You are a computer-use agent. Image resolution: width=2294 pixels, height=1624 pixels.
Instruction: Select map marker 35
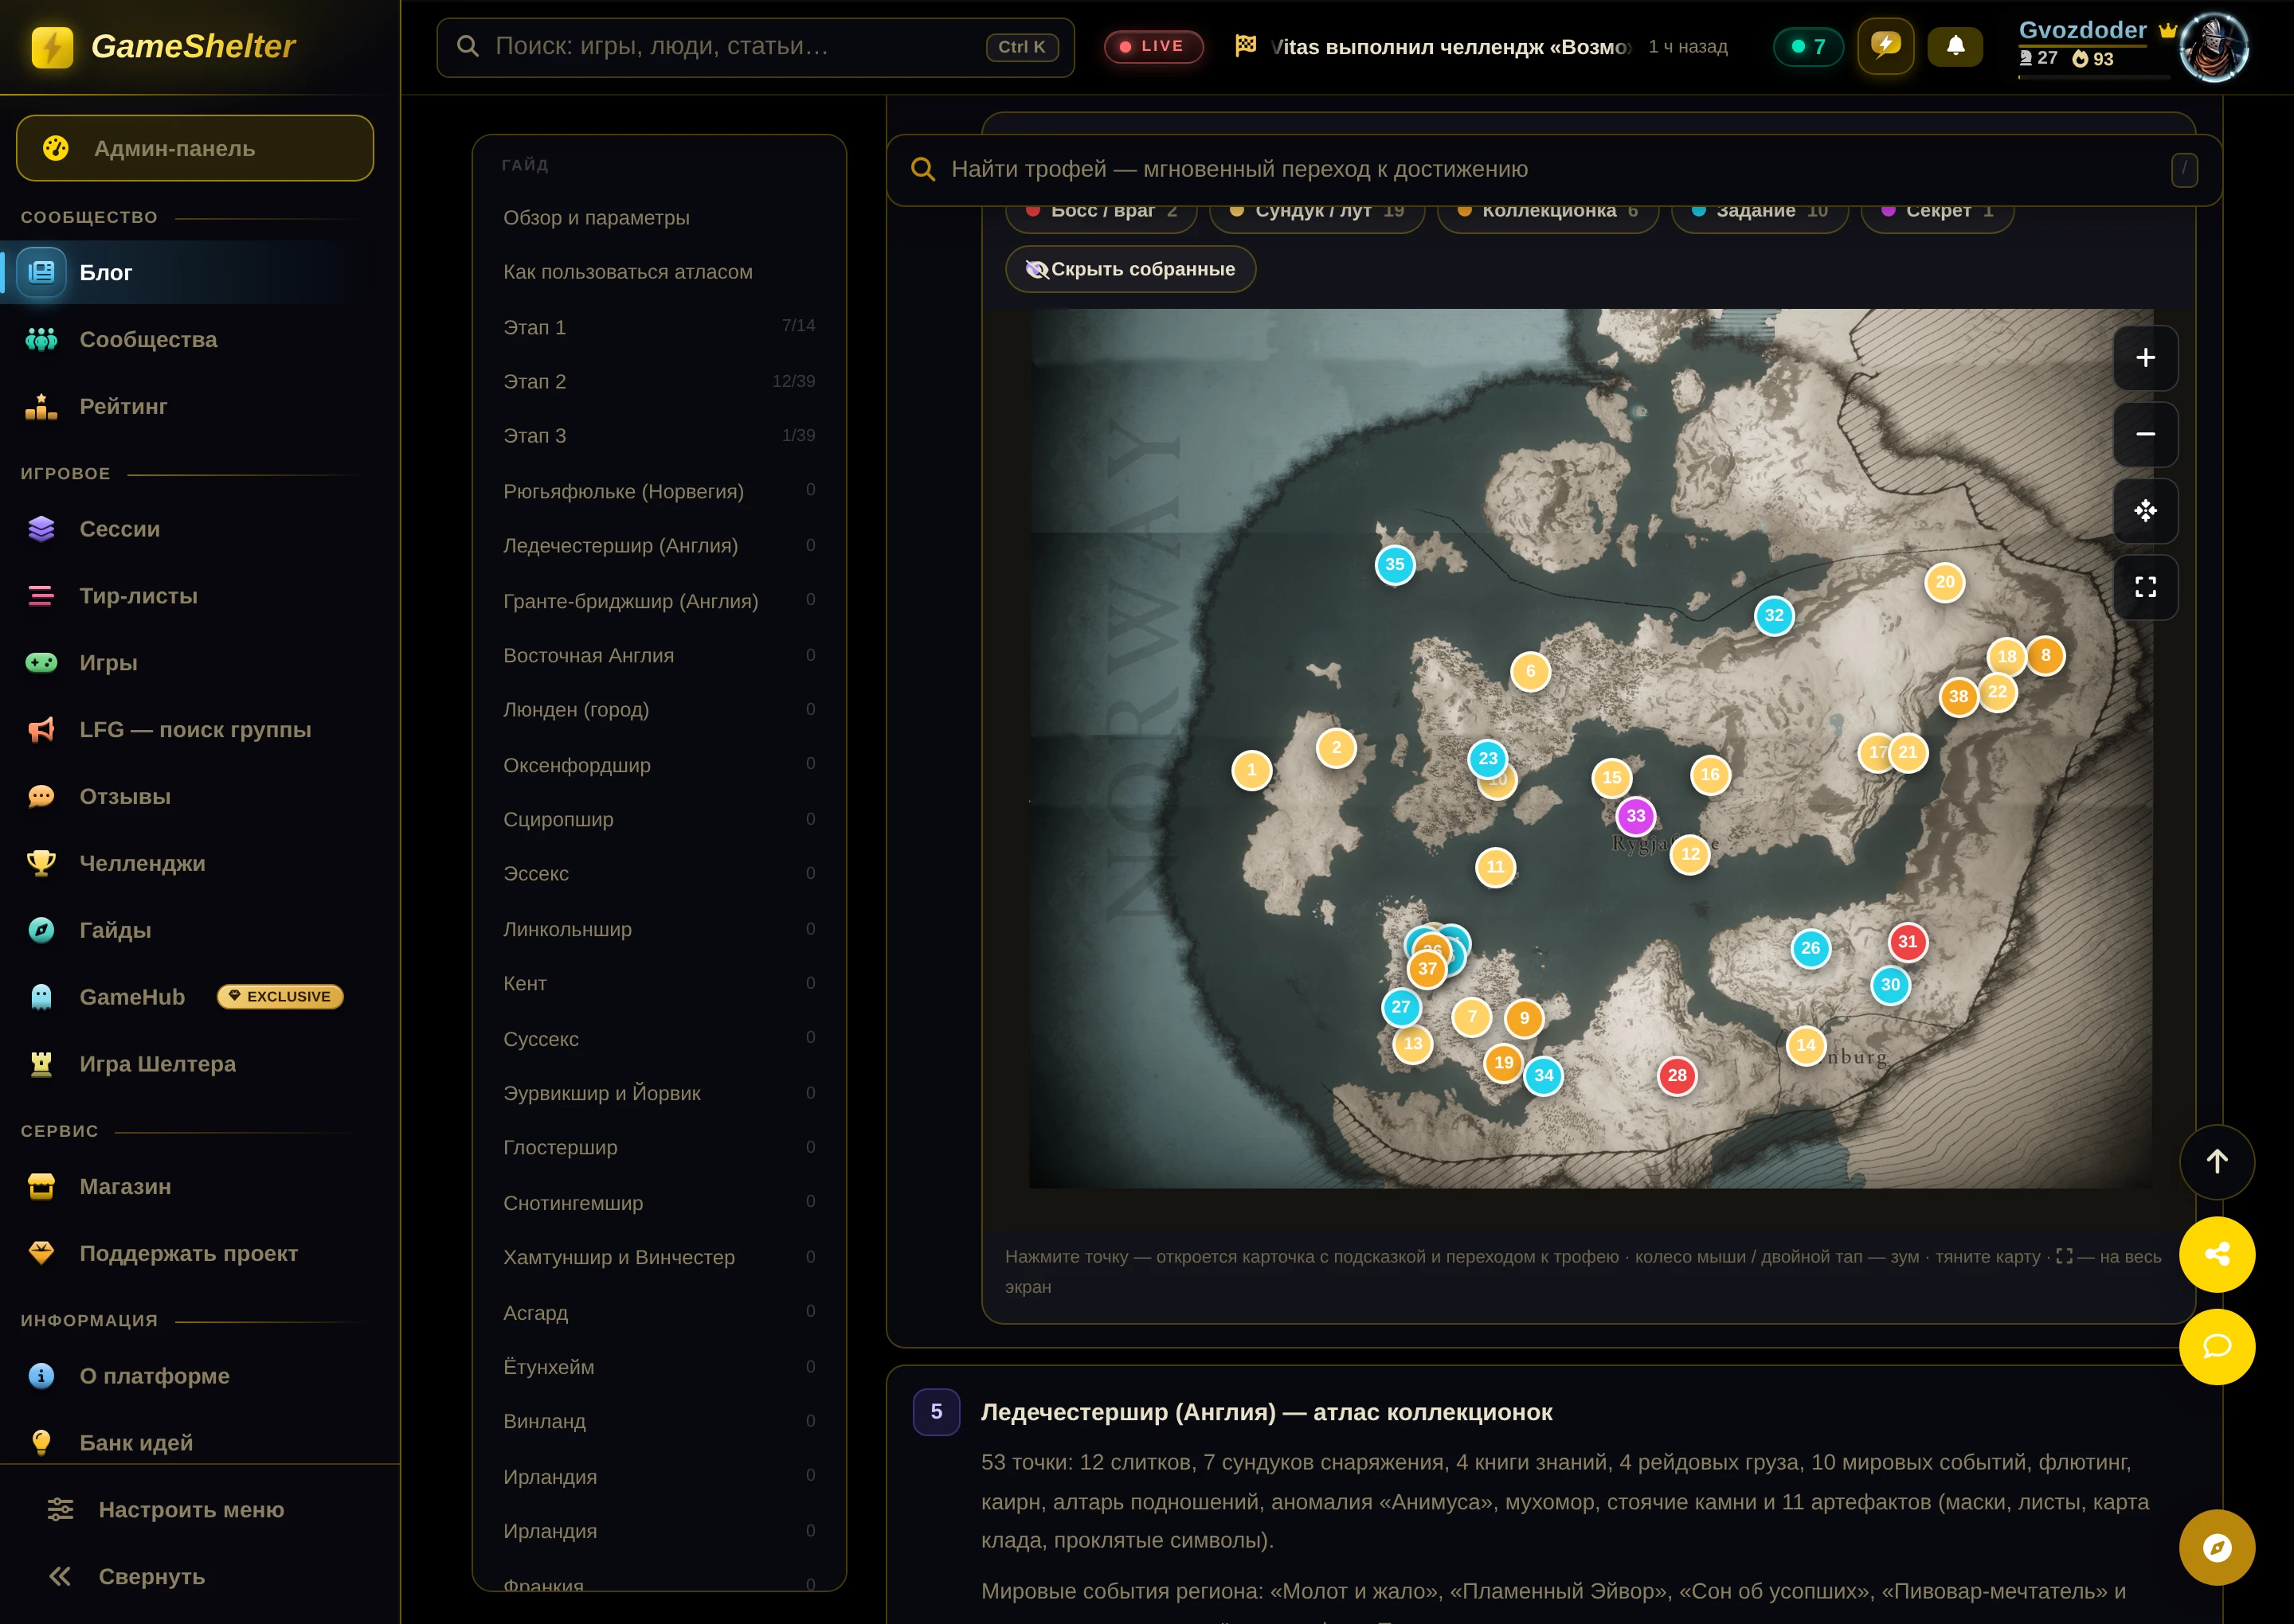click(1395, 565)
